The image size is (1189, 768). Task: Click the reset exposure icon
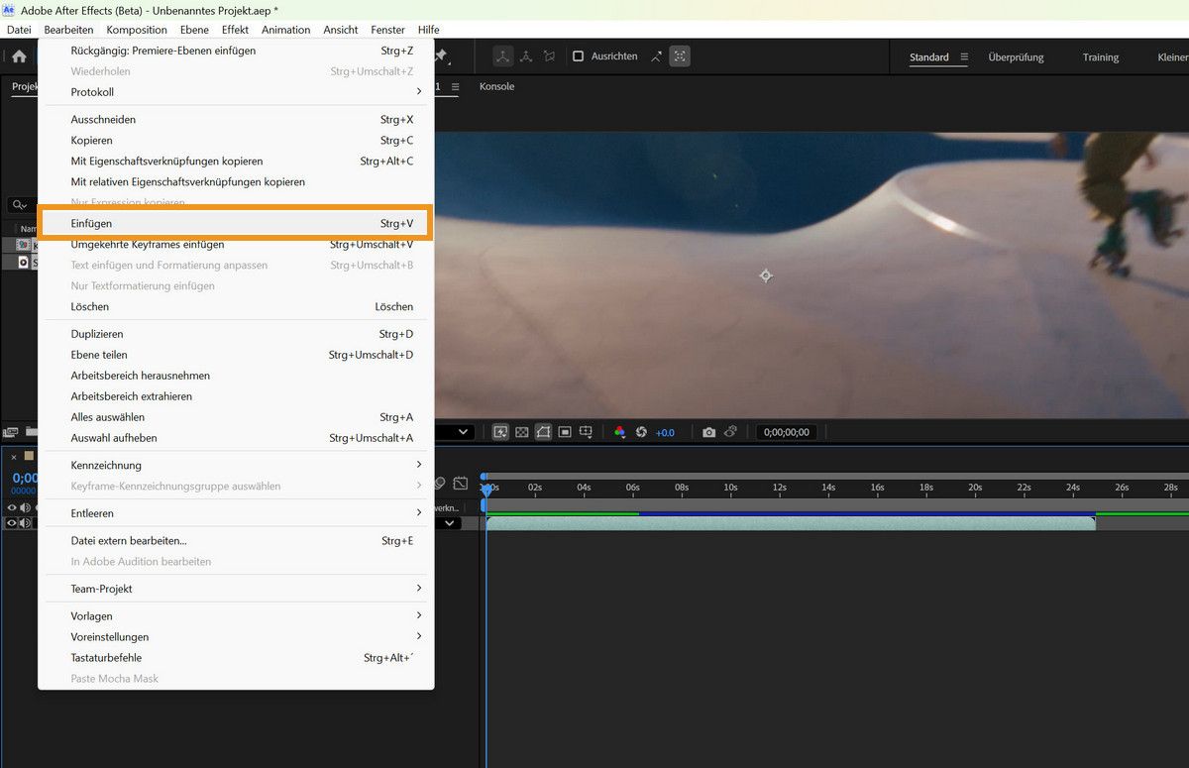pyautogui.click(x=641, y=432)
